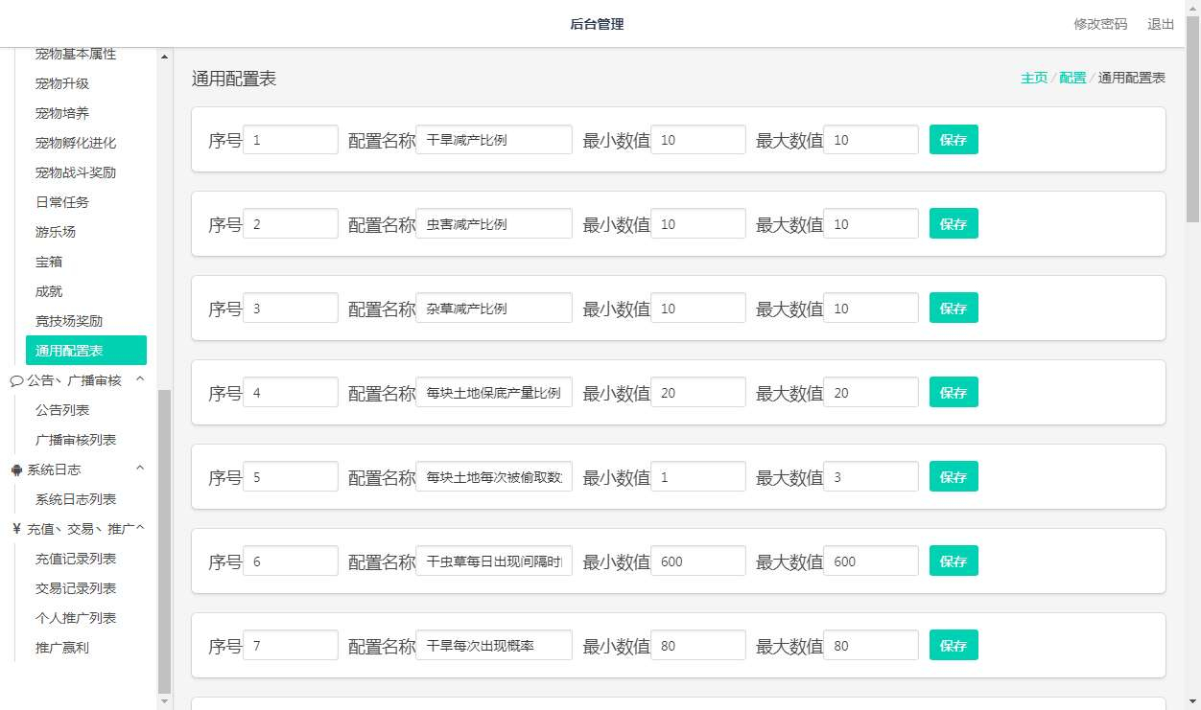
Task: Click the sidebar scrollbar thumb
Action: click(x=164, y=541)
